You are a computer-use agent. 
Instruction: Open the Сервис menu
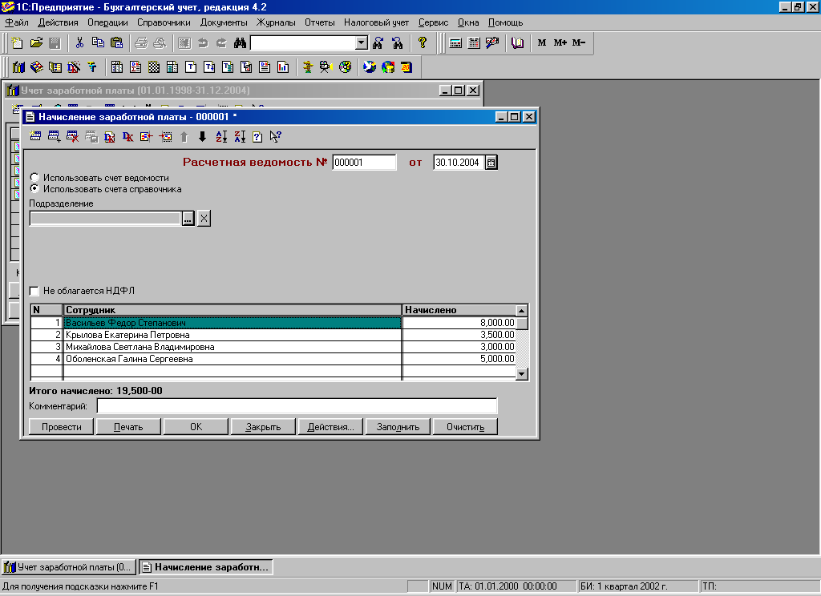pyautogui.click(x=433, y=22)
